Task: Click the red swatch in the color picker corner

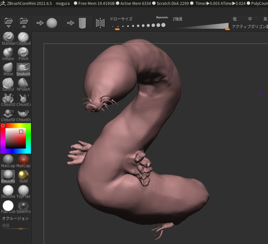Action: click(x=3, y=126)
